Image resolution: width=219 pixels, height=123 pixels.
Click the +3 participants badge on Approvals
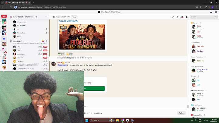click(x=46, y=41)
